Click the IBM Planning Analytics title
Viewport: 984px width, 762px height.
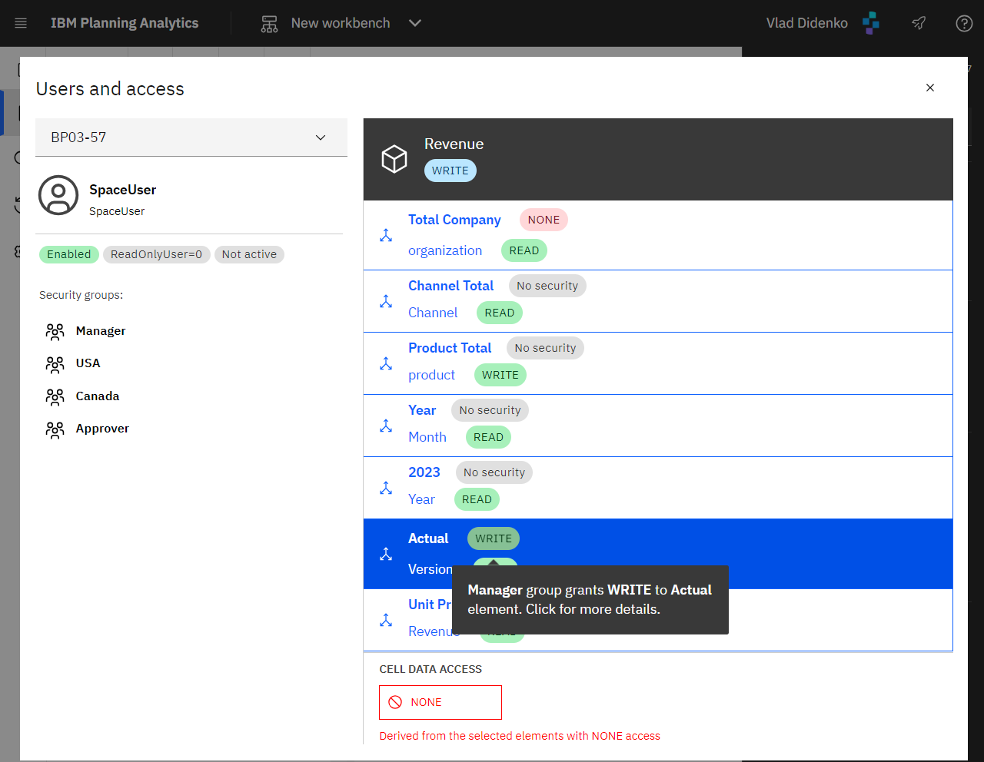[125, 23]
